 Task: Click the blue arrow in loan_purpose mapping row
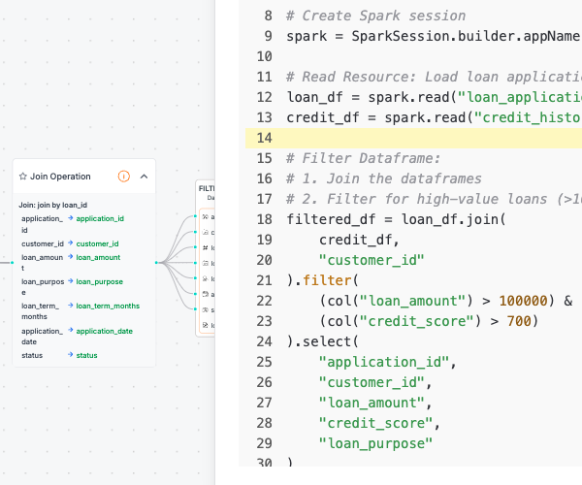point(71,281)
